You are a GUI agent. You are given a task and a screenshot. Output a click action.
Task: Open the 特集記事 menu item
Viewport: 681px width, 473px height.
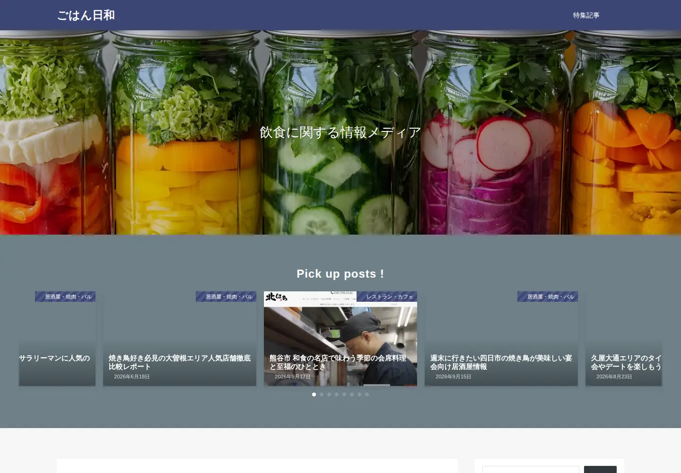[x=586, y=15]
